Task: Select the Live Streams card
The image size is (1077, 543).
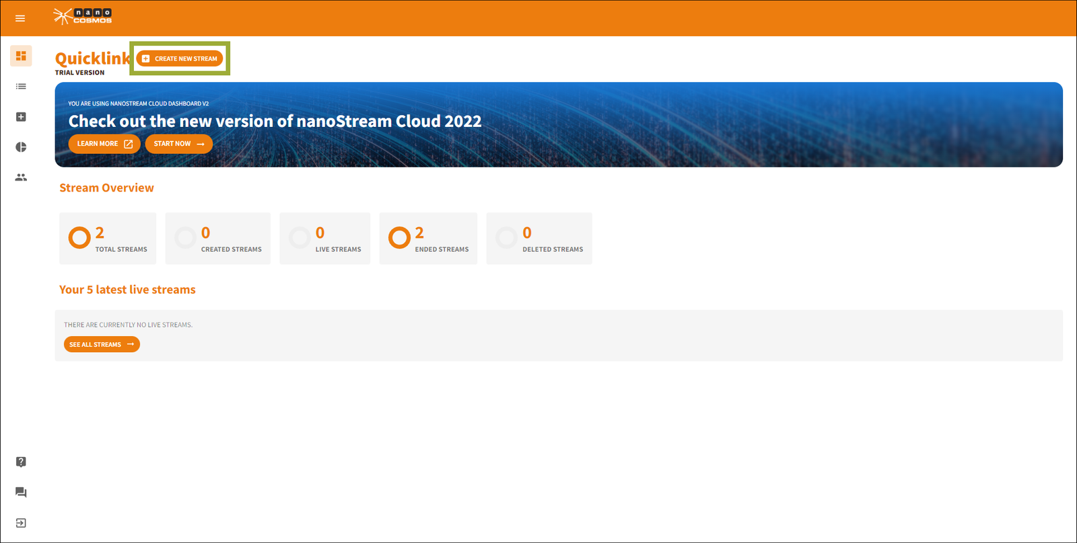Action: point(324,239)
